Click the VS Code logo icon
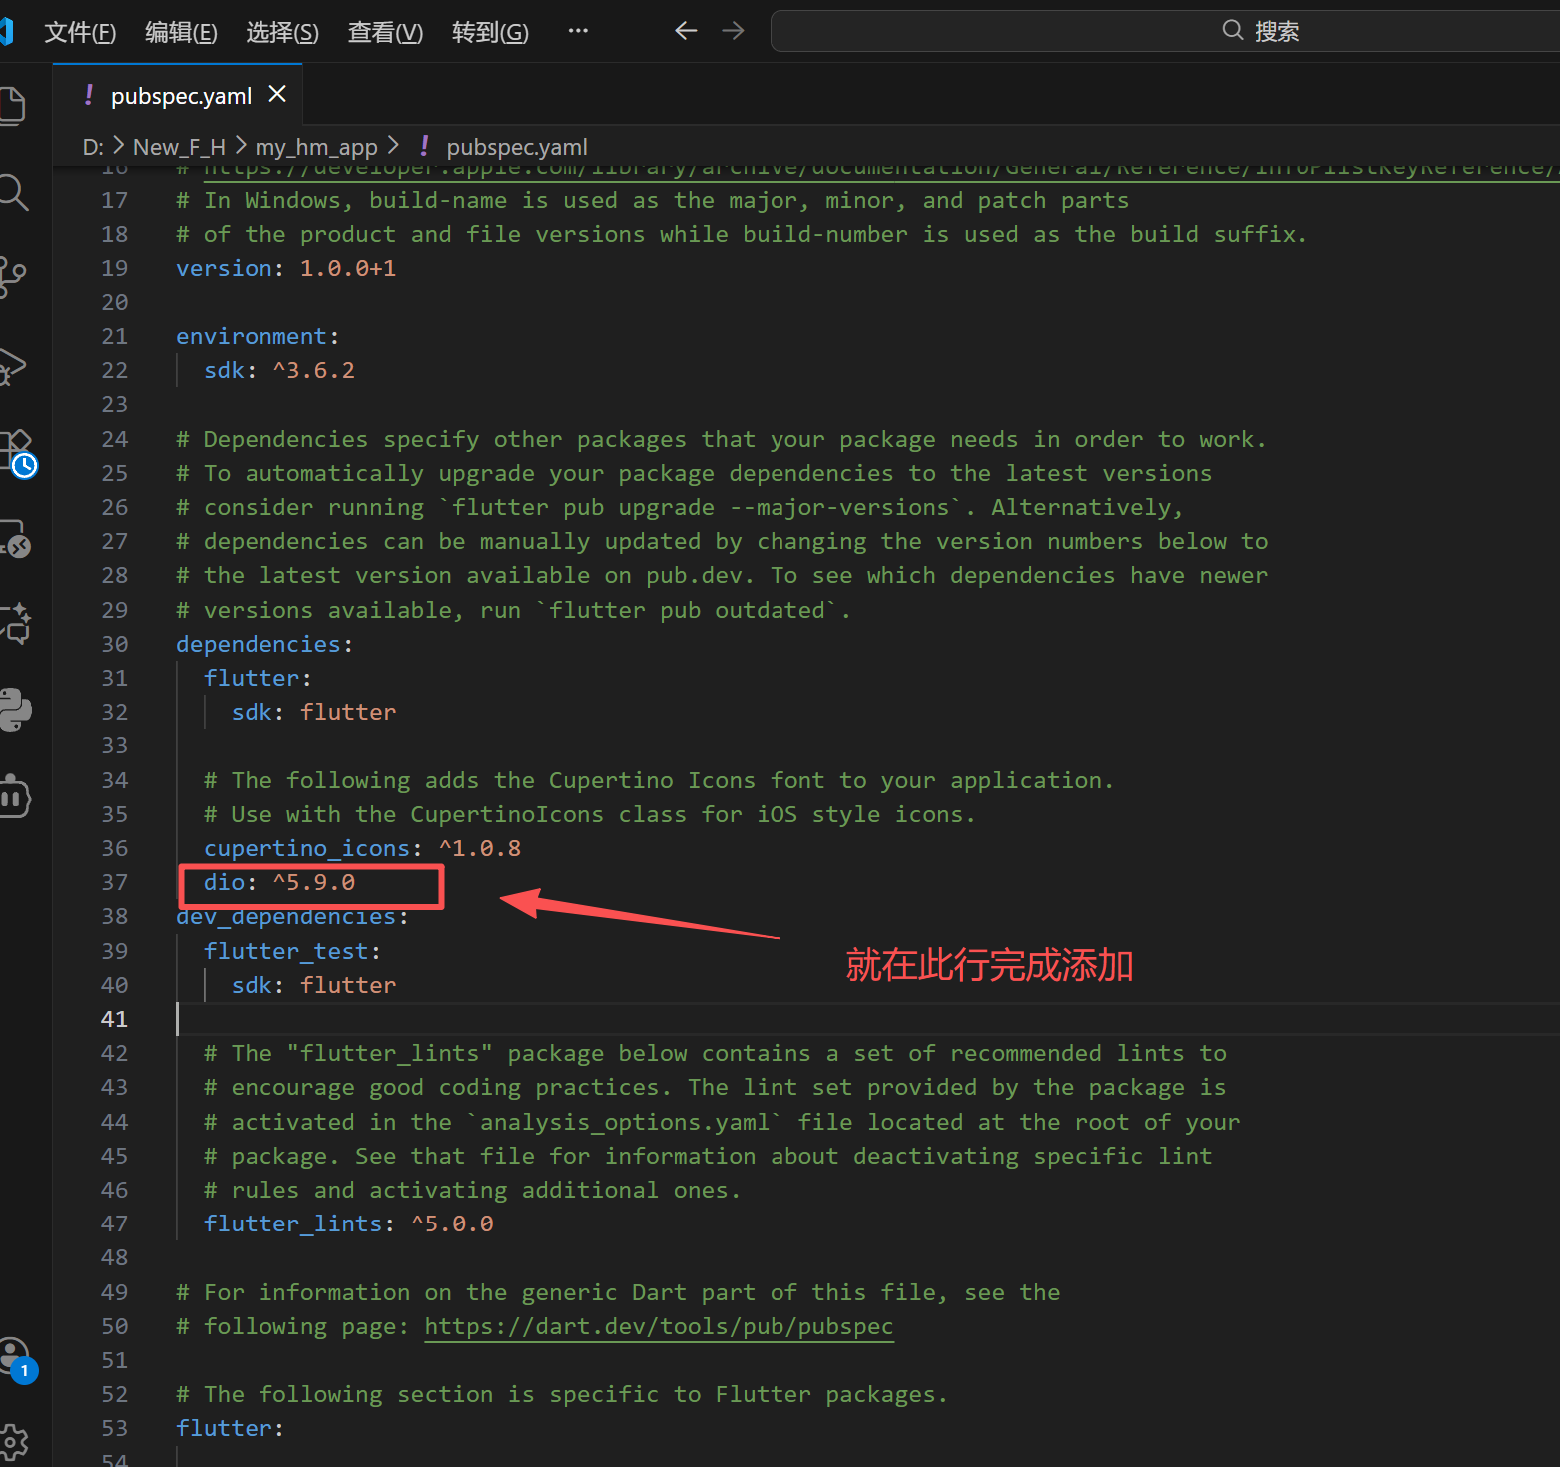The width and height of the screenshot is (1560, 1467). (x=6, y=31)
